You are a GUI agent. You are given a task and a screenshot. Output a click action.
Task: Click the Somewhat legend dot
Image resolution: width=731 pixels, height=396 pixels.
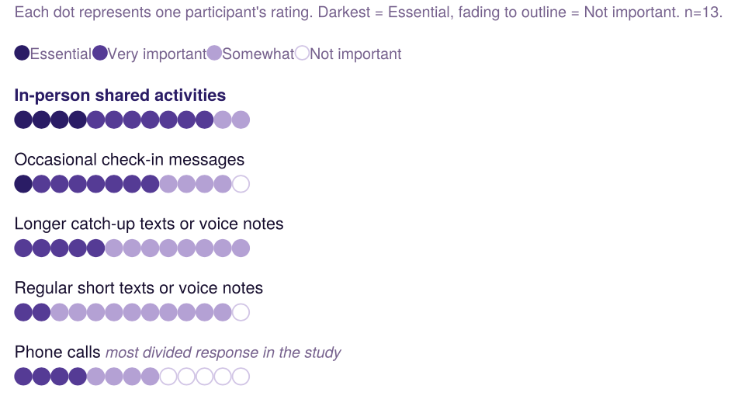214,53
